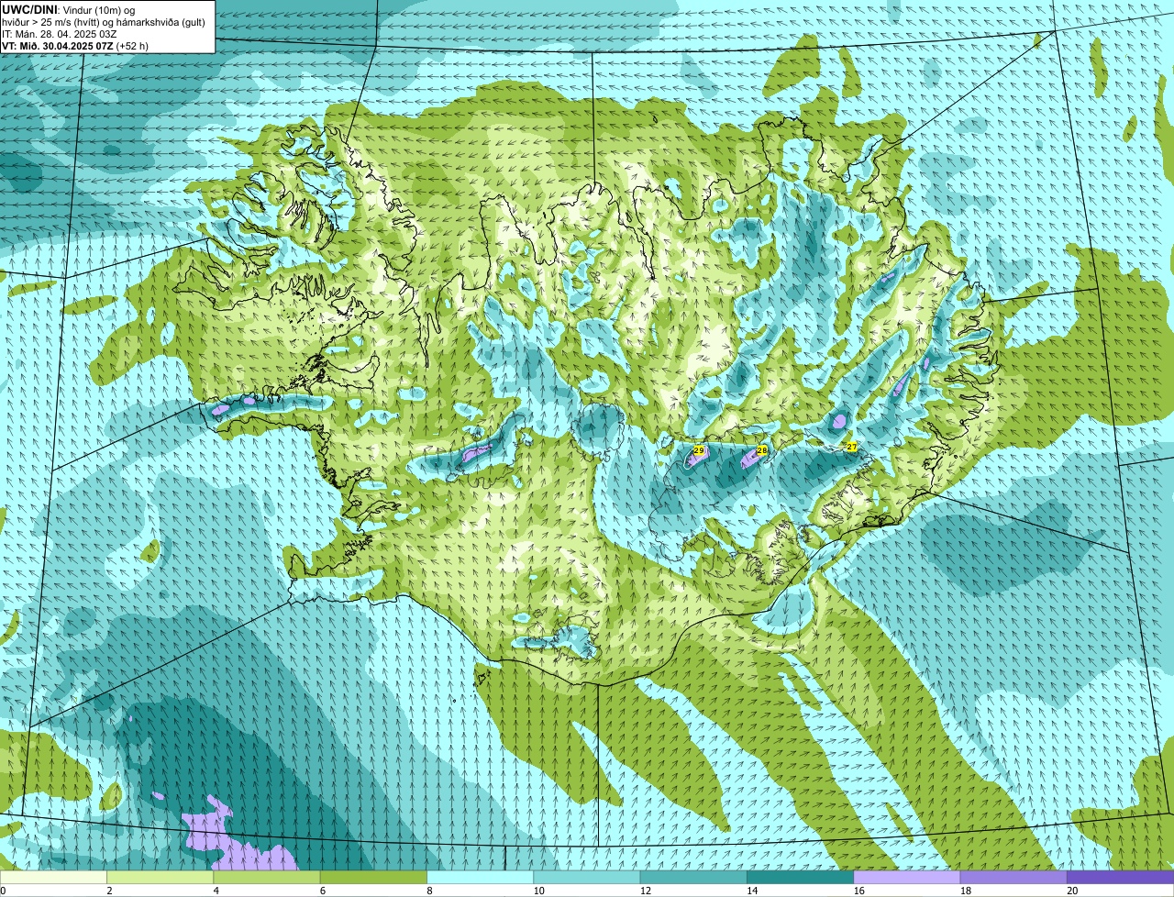Select the 14–16 m/s dark teal legend swatch

coord(801,877)
